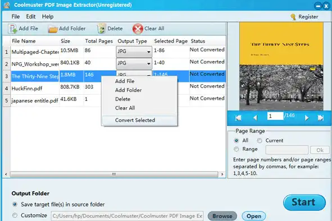Select the All page range option
This screenshot has width=332, height=221.
click(x=237, y=141)
